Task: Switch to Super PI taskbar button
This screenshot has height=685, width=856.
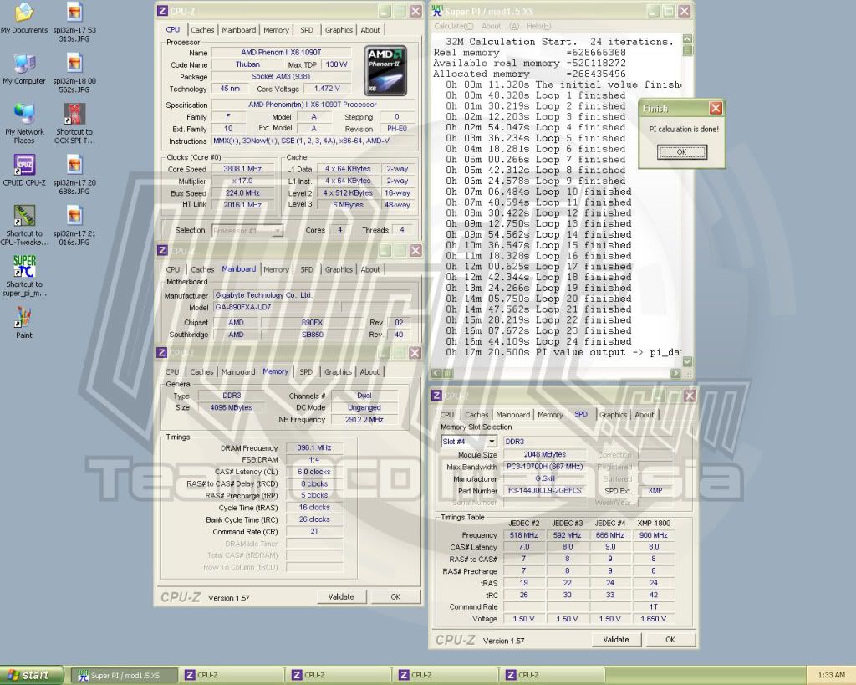Action: pyautogui.click(x=124, y=675)
